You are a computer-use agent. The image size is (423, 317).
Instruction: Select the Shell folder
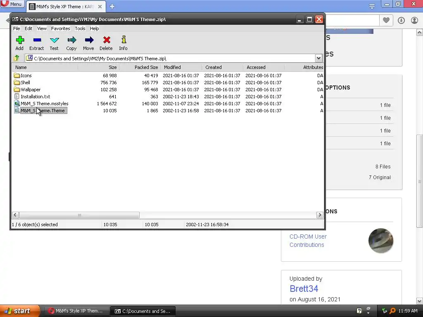22,83
